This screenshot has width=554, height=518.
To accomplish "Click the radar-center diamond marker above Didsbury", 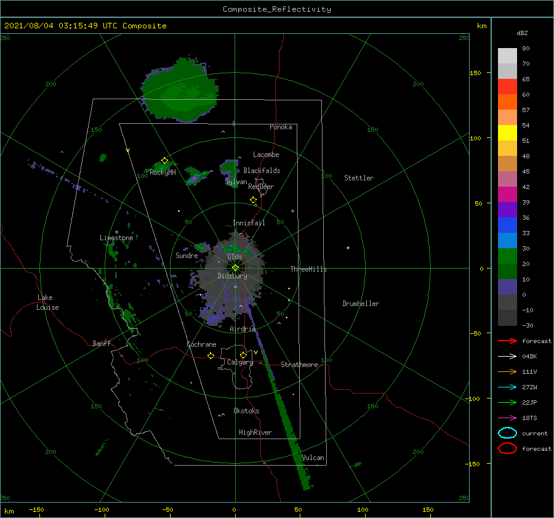I will coord(235,268).
